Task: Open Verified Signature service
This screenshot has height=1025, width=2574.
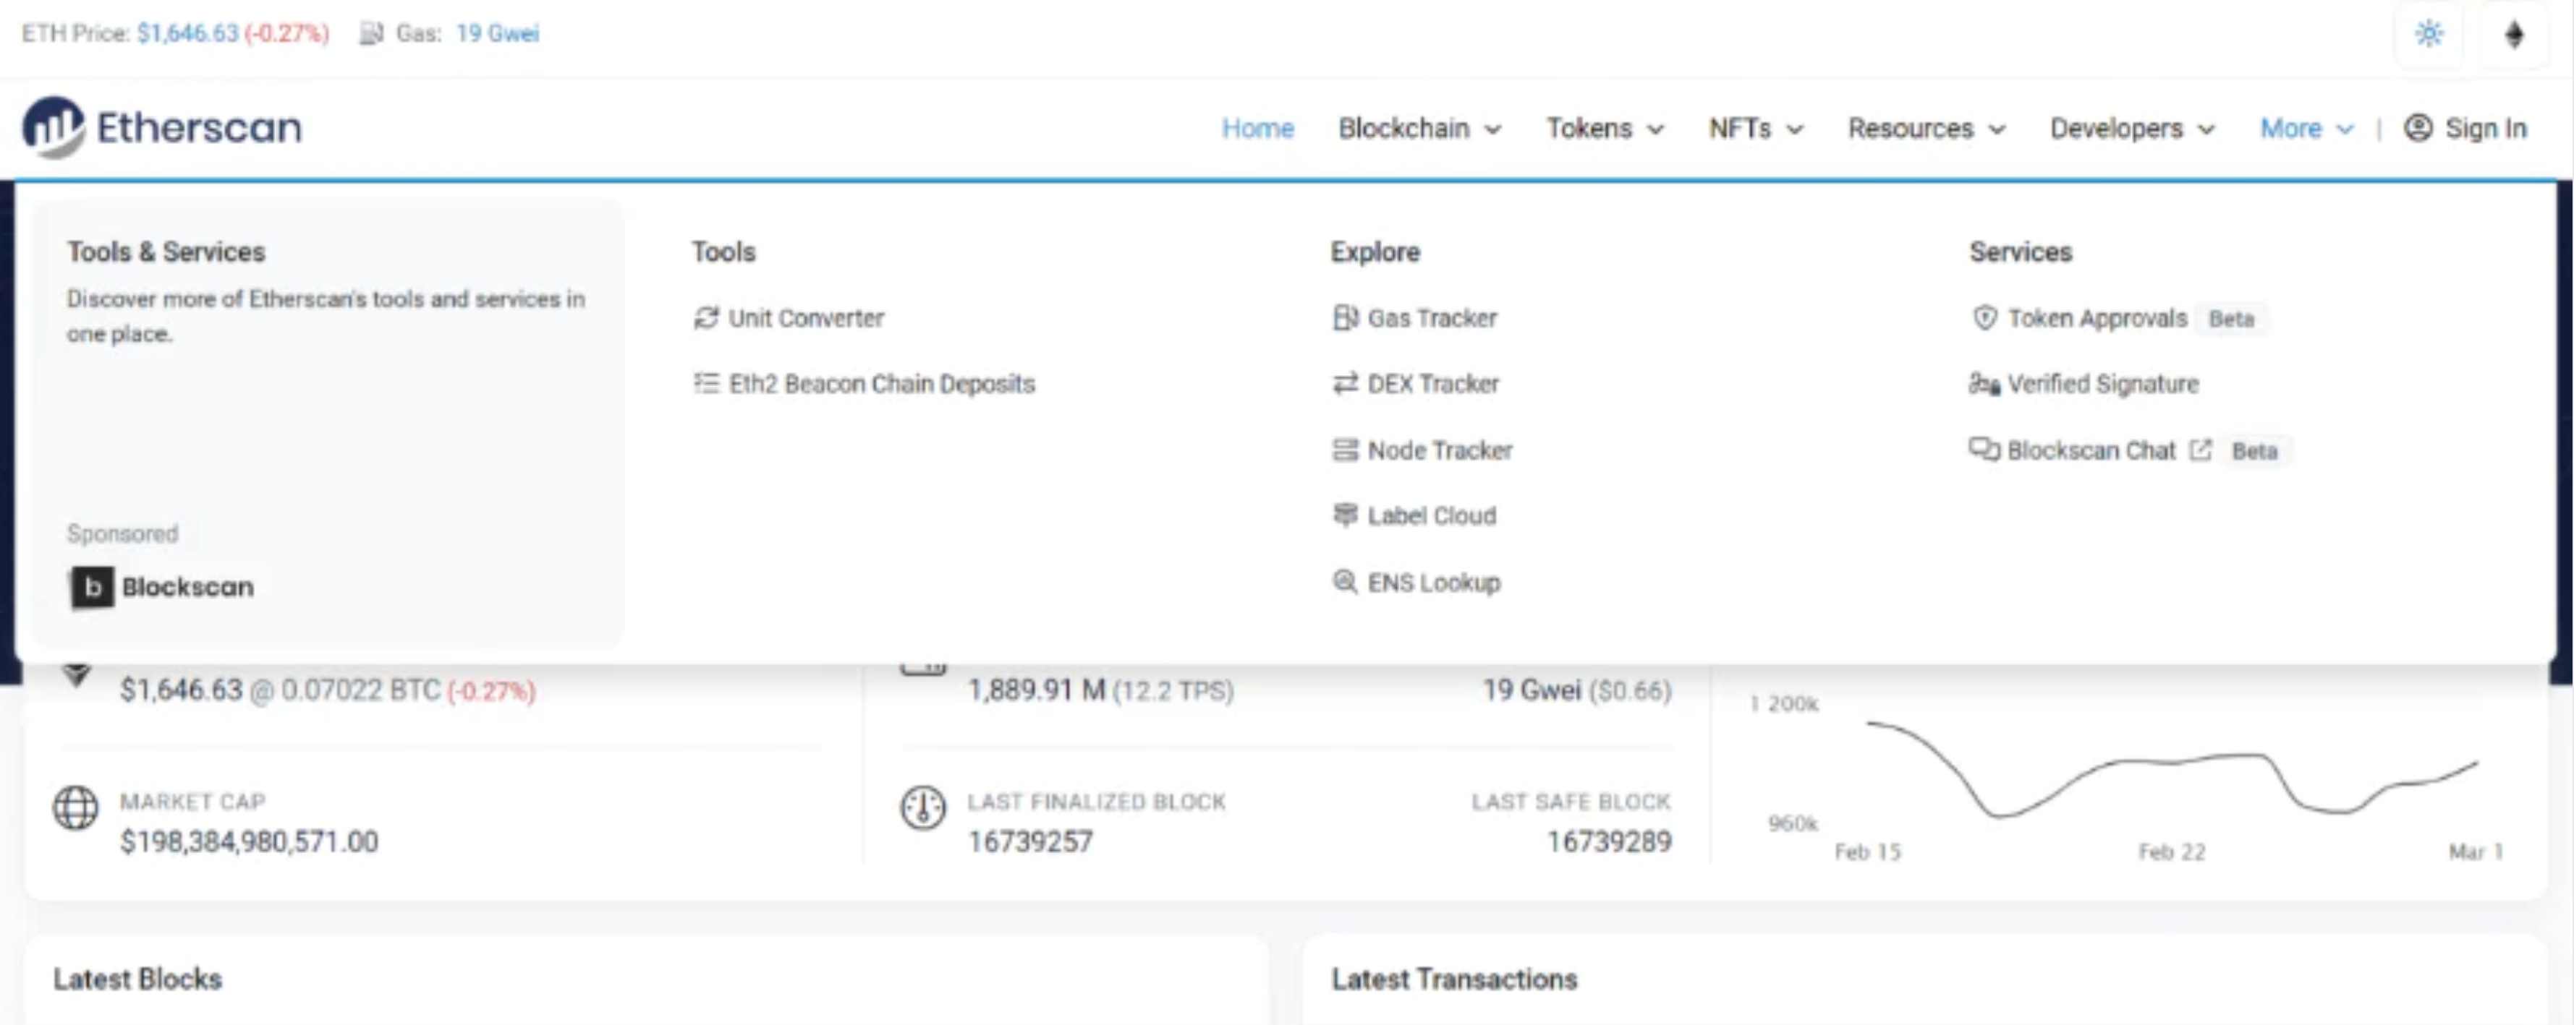Action: 2084,383
